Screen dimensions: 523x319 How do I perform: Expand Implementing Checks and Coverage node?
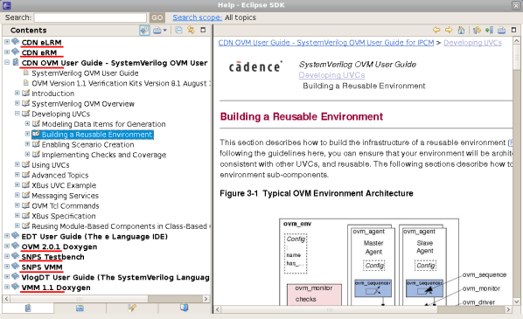point(27,155)
